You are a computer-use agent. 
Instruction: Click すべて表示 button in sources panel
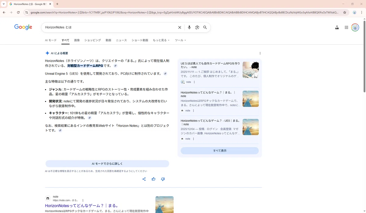220,151
